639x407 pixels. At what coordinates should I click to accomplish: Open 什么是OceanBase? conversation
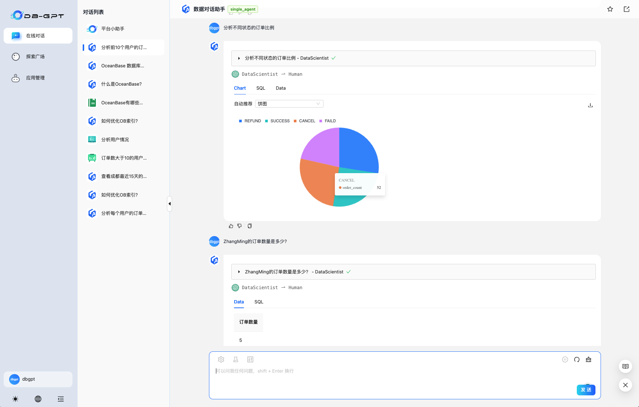tap(123, 84)
